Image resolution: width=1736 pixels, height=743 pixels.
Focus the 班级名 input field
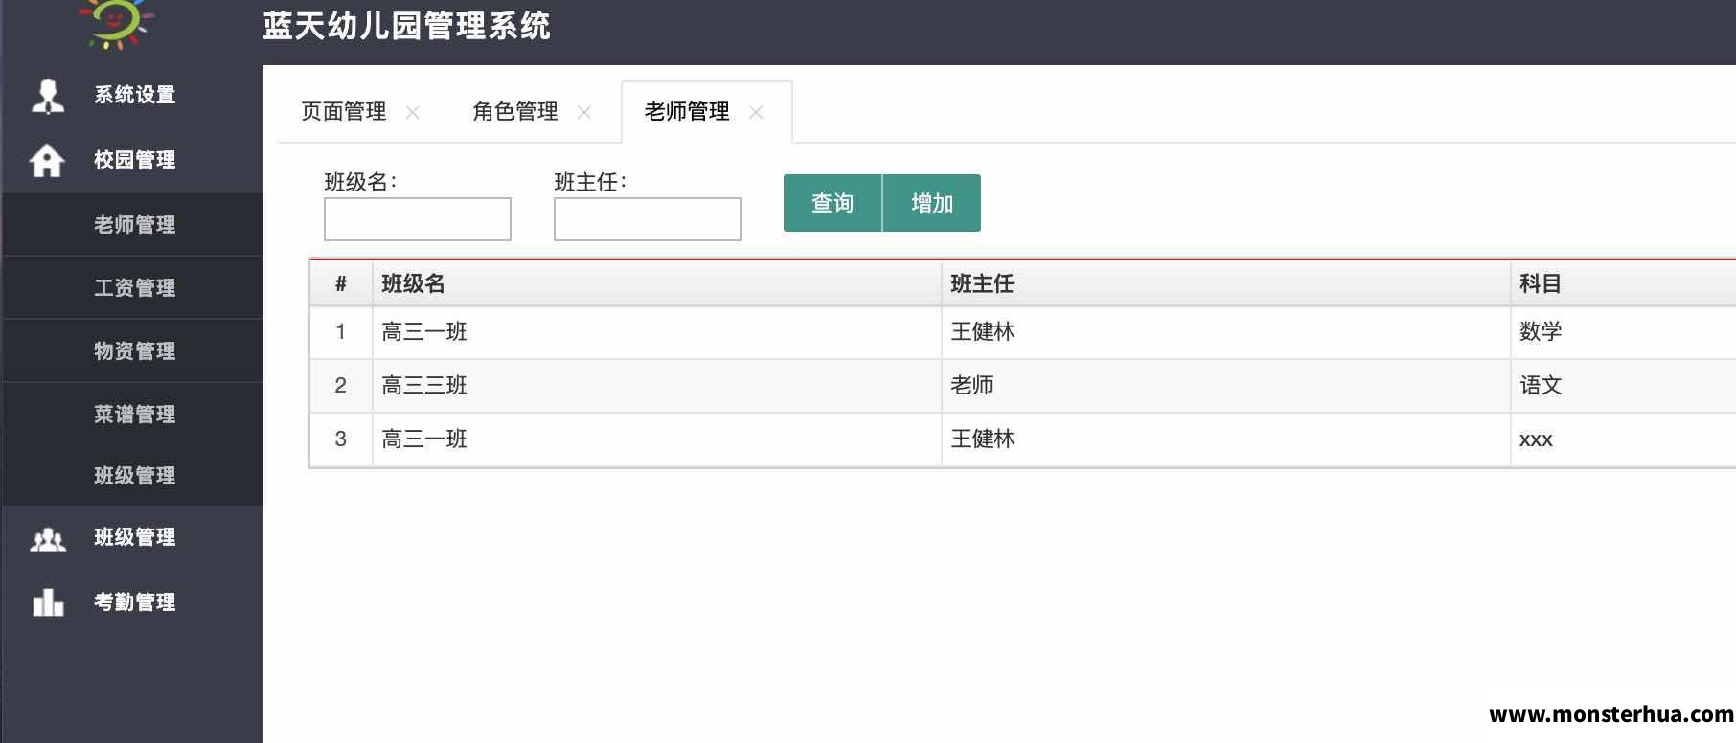click(x=418, y=219)
